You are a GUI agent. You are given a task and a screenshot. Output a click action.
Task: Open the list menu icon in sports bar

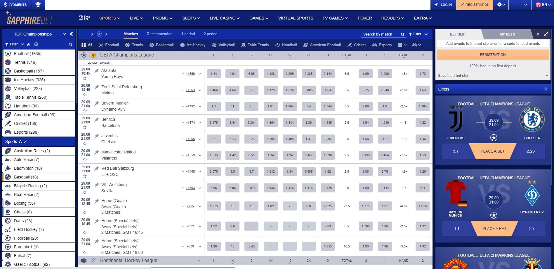pyautogui.click(x=402, y=45)
